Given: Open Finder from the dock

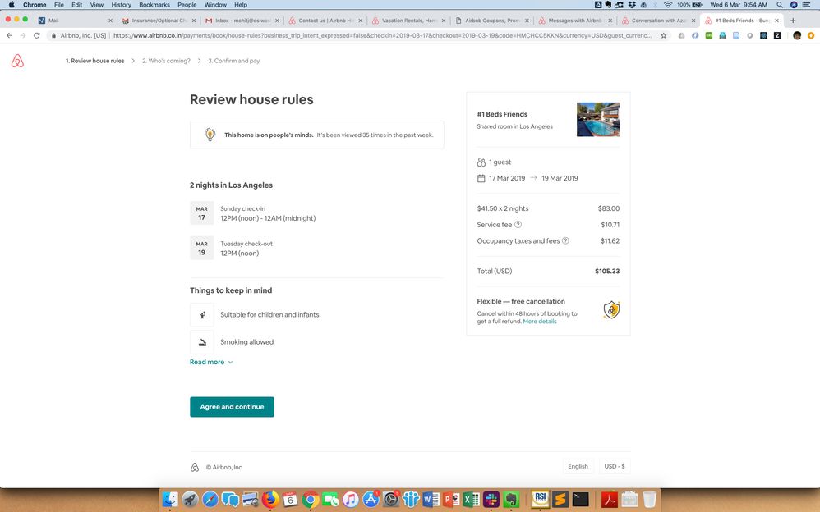Looking at the screenshot, I should tap(170, 499).
